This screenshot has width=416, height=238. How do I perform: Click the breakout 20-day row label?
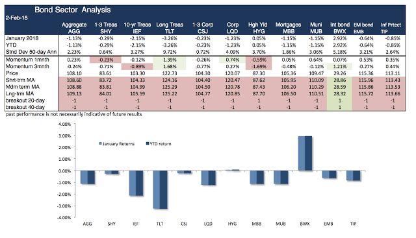tap(25, 101)
